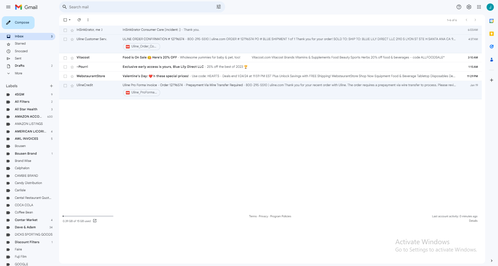
Task: Refresh the mail list
Action: pyautogui.click(x=79, y=20)
